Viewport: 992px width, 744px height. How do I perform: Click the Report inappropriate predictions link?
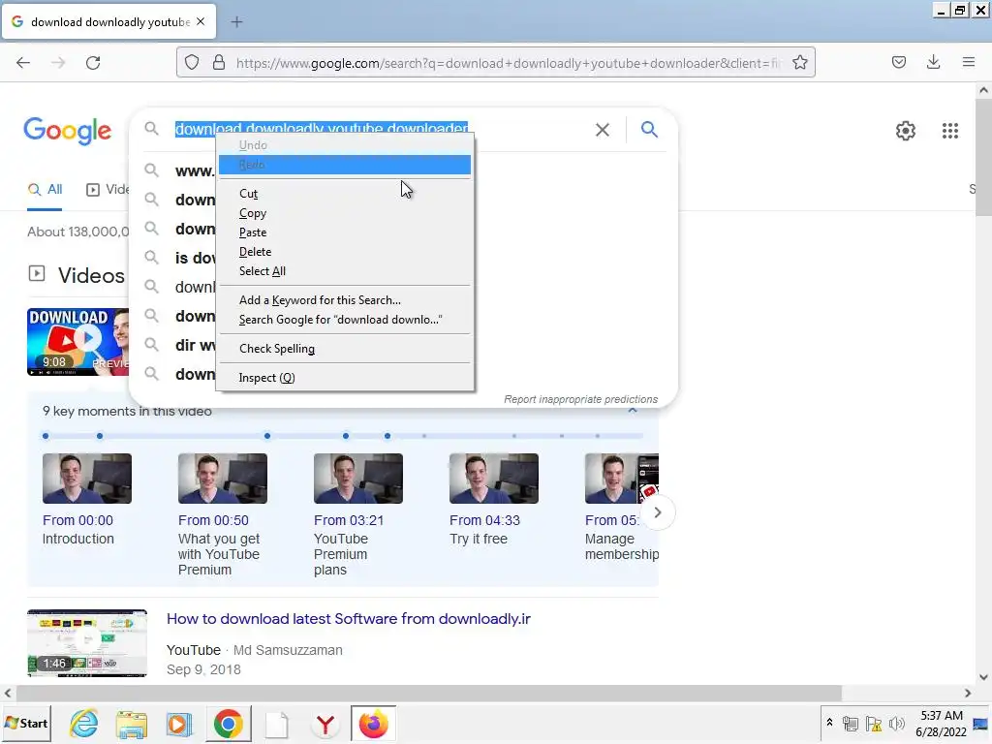point(581,399)
